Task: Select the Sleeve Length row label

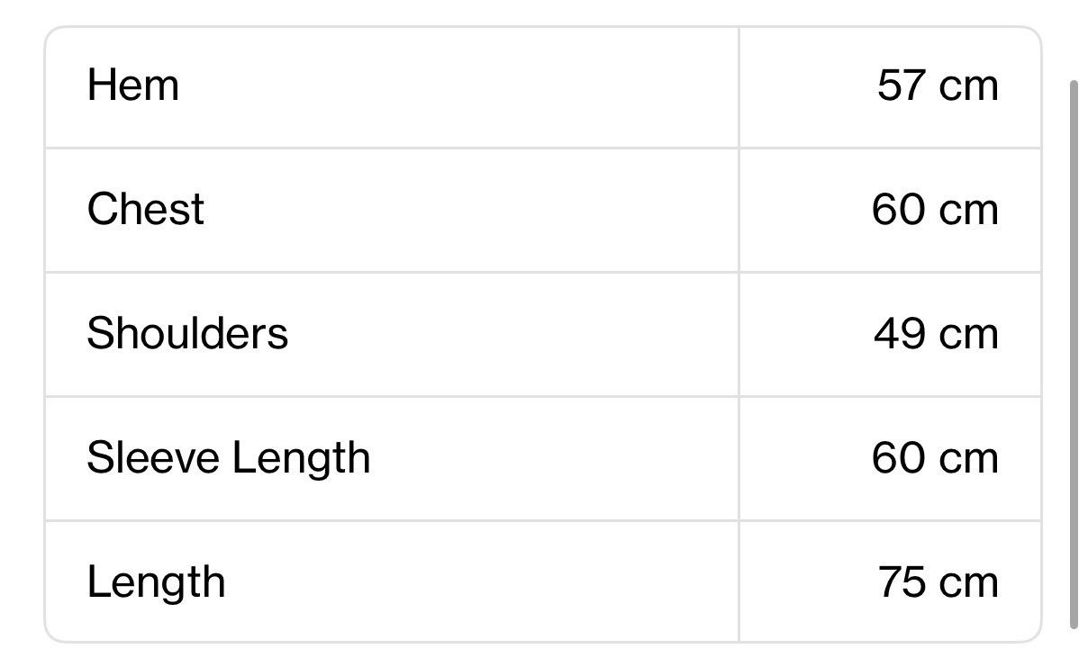Action: point(229,458)
